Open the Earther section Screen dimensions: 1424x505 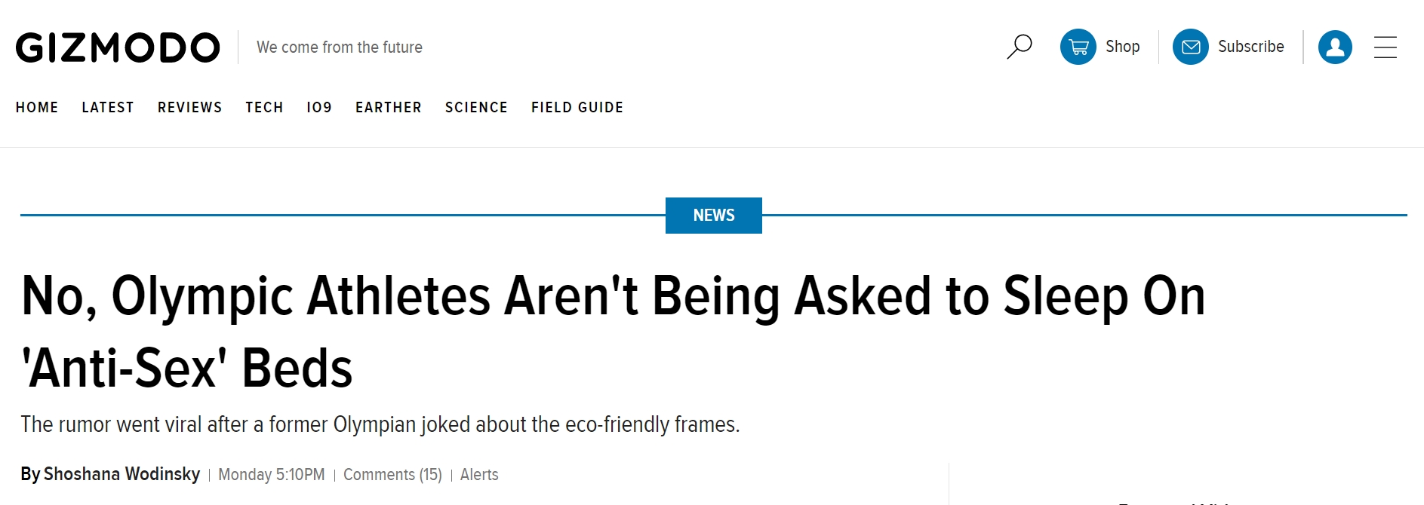click(389, 107)
